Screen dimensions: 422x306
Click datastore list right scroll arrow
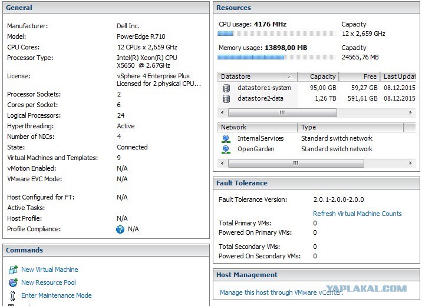[x=410, y=112]
